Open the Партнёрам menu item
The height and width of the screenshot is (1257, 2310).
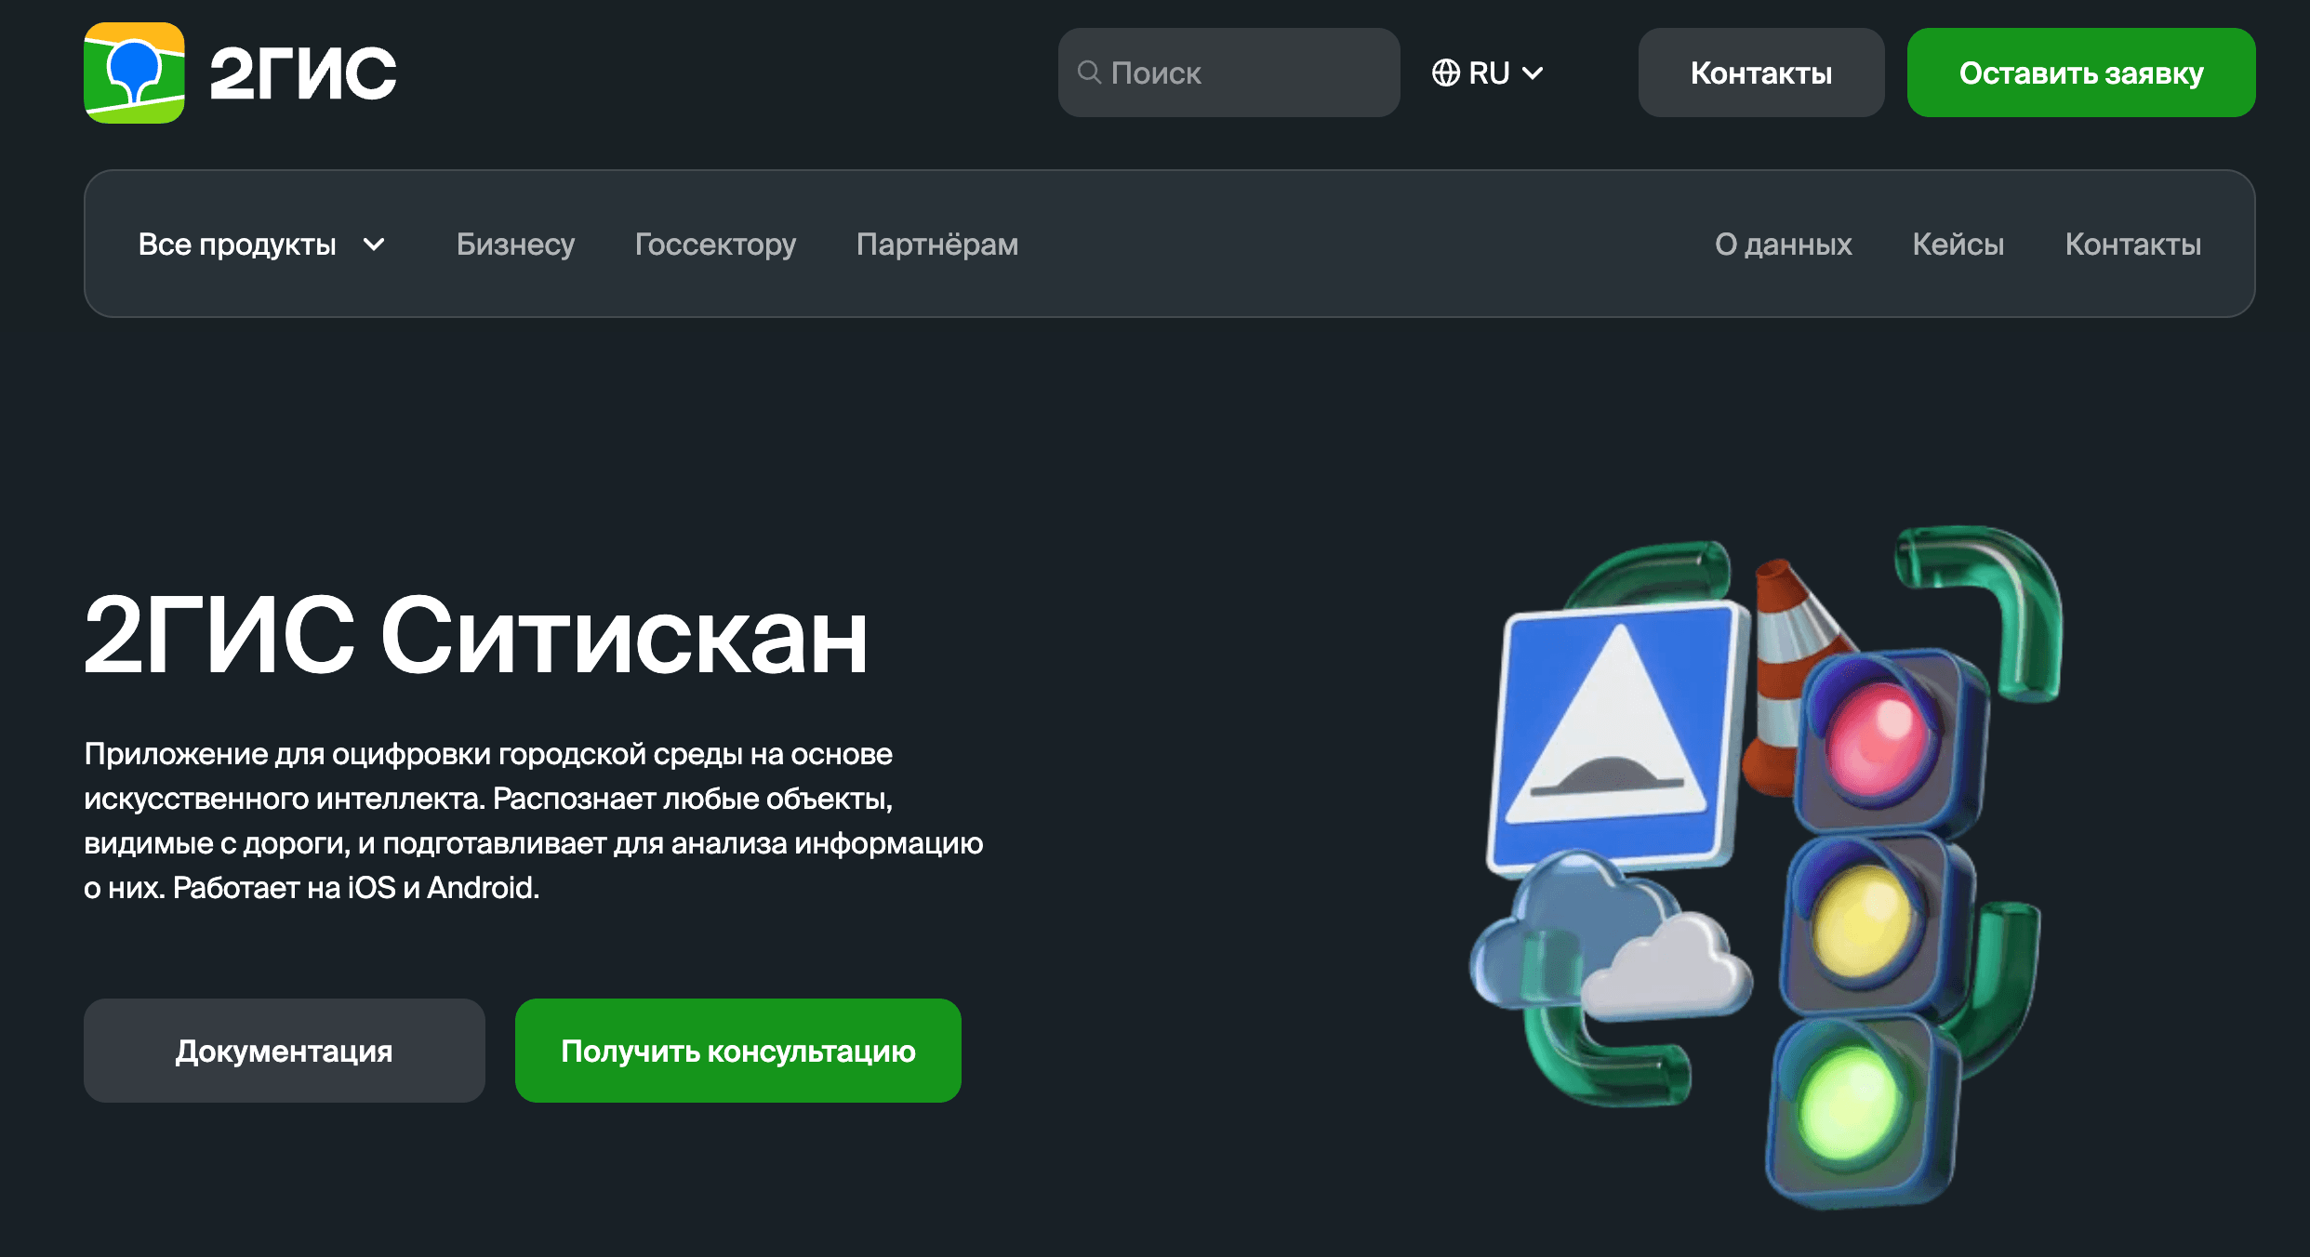click(x=937, y=244)
